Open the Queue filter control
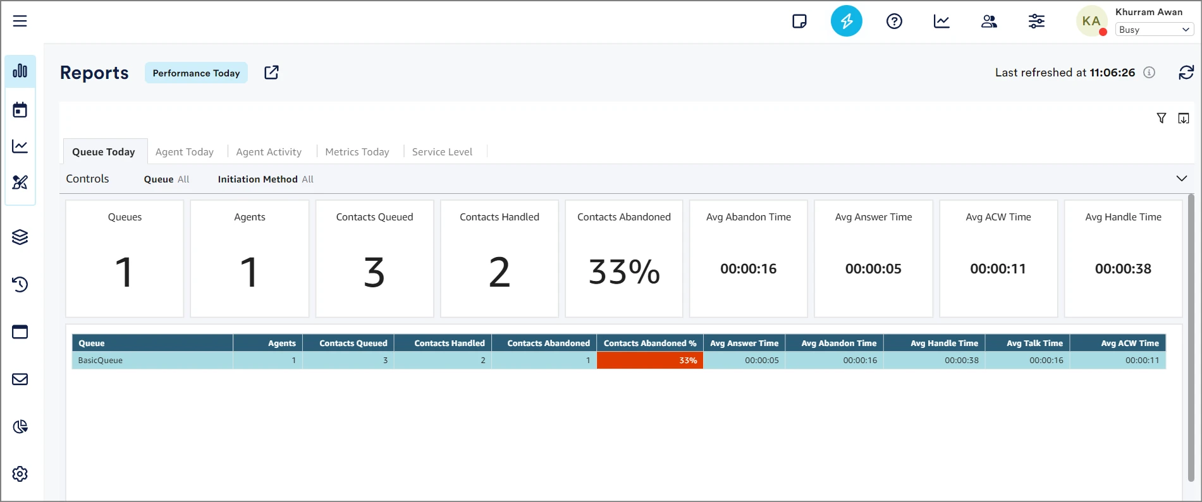1202x502 pixels. pos(166,179)
